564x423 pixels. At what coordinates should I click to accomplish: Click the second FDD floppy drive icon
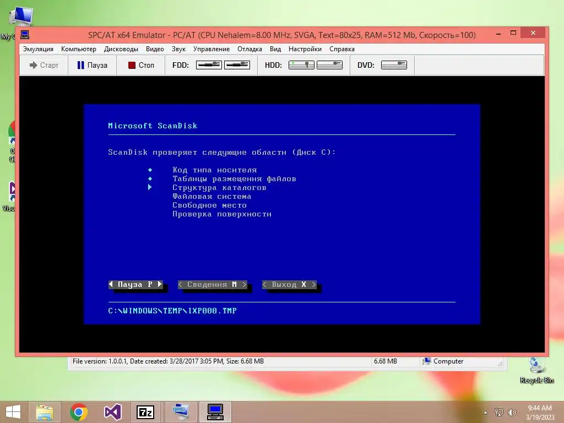point(237,65)
